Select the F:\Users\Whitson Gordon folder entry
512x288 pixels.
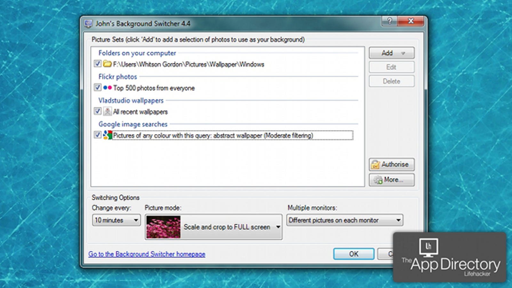click(x=188, y=64)
